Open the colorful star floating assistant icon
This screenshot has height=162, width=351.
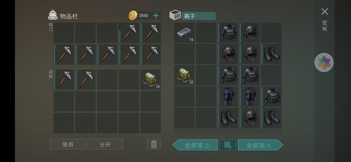pos(324,62)
